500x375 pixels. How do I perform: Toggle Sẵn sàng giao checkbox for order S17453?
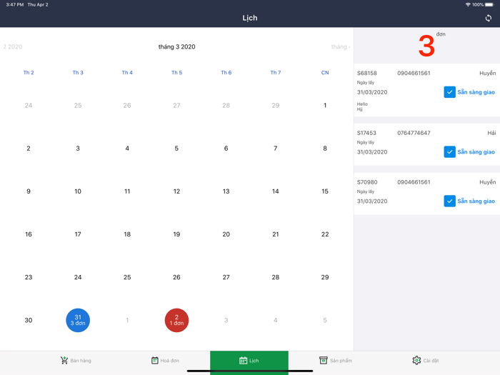(449, 151)
